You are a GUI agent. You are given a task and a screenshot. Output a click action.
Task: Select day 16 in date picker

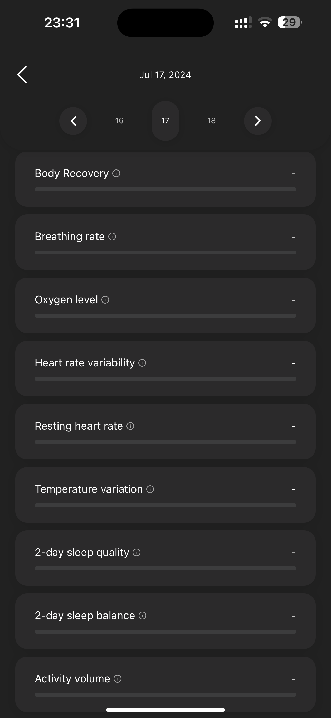coord(119,121)
